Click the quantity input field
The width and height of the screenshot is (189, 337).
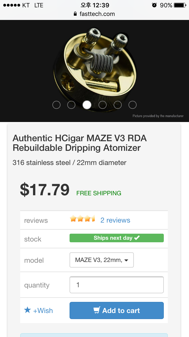point(116,285)
